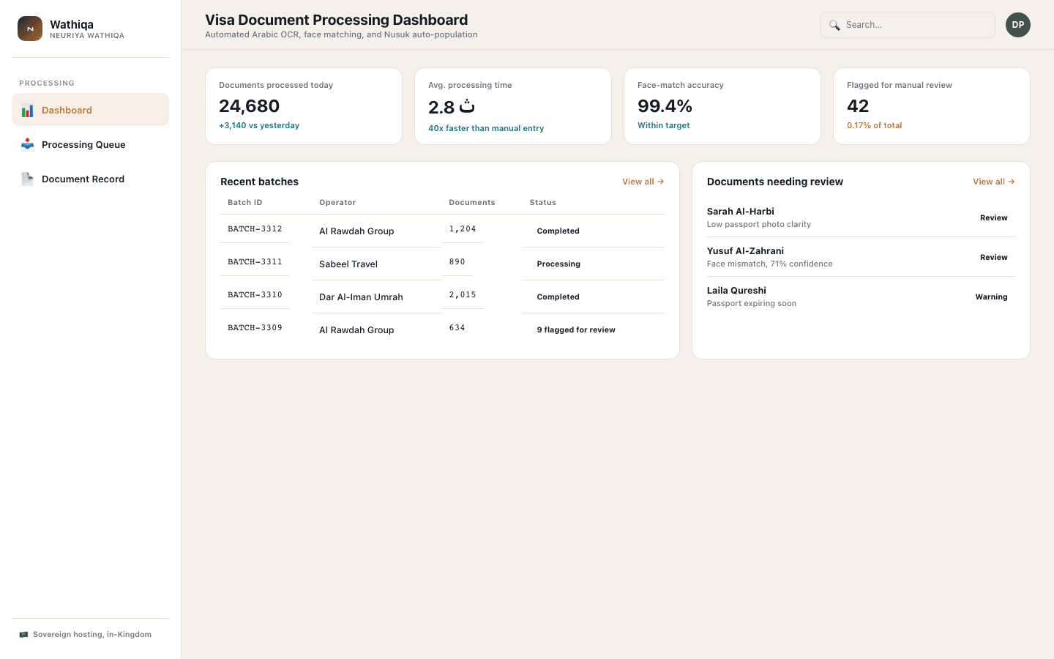Click the Flagged for manual review card
This screenshot has height=659, width=1054.
932,106
